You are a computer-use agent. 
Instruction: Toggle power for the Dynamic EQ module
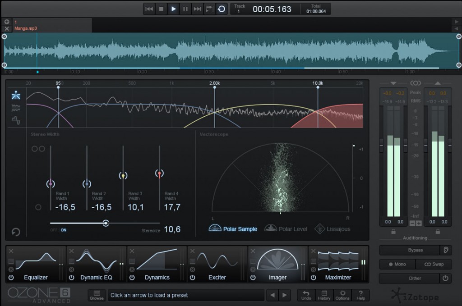pyautogui.click(x=72, y=278)
